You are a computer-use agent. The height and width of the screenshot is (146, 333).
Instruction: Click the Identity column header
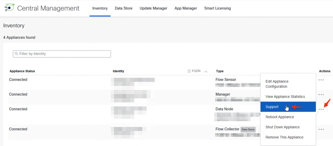pyautogui.click(x=119, y=71)
